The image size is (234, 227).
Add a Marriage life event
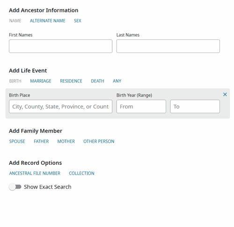[41, 81]
